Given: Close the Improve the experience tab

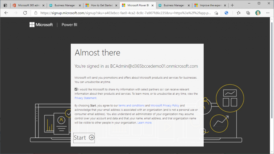Looking at the screenshot, I should click(225, 5).
